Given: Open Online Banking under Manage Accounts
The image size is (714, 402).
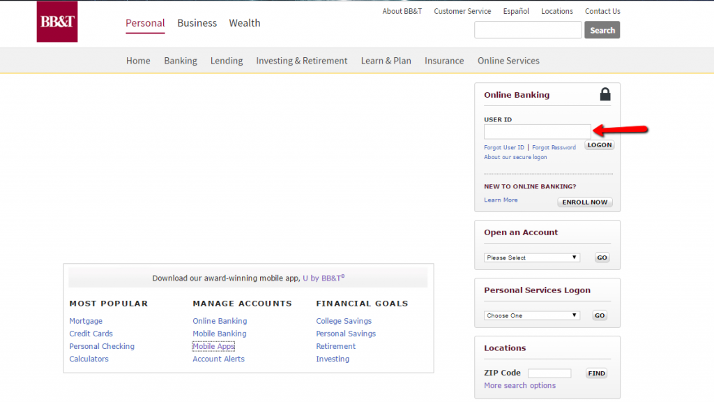Looking at the screenshot, I should tap(220, 321).
